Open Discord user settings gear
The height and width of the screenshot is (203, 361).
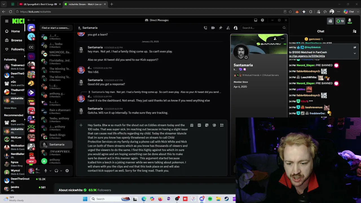click(67, 171)
